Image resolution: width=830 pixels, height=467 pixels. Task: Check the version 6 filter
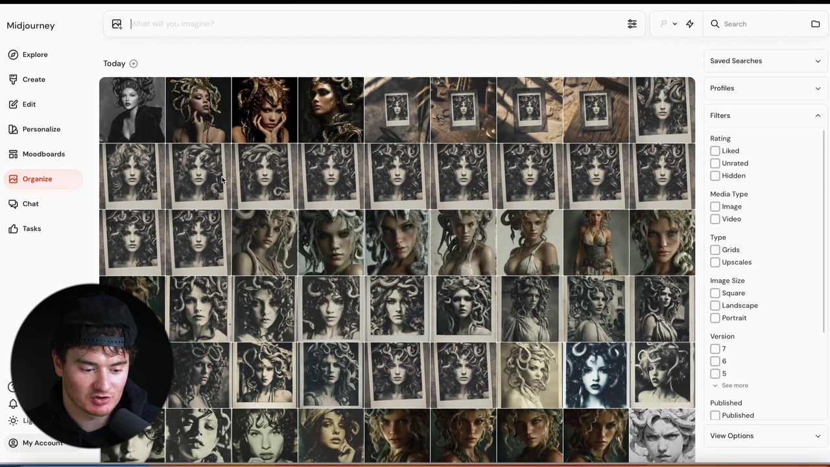pos(715,361)
